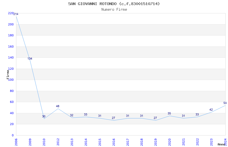Click the 2023 x-axis year label
Viewport: 228px width, 147px height.
tap(212, 142)
